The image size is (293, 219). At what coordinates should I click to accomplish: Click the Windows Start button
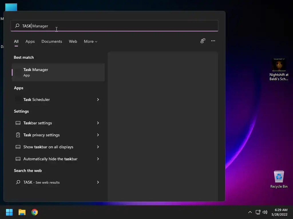click(x=9, y=212)
